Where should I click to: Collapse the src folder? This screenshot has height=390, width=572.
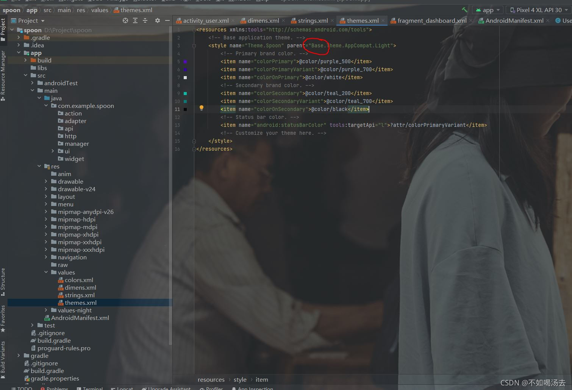pyautogui.click(x=26, y=75)
